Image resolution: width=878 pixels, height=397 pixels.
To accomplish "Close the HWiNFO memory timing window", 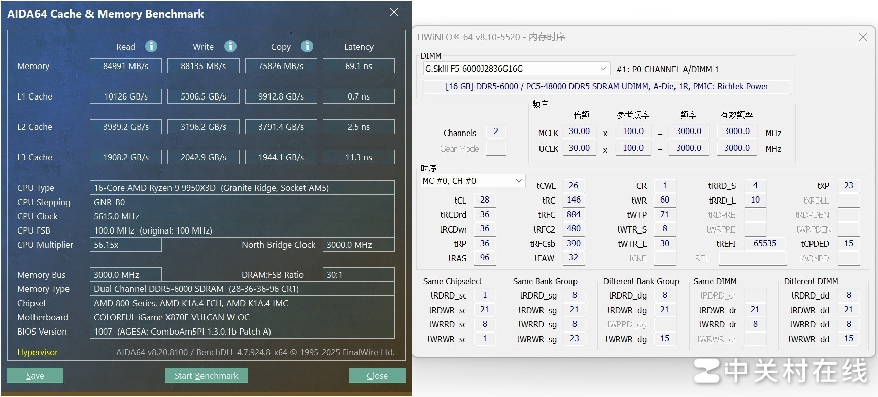I will (863, 37).
